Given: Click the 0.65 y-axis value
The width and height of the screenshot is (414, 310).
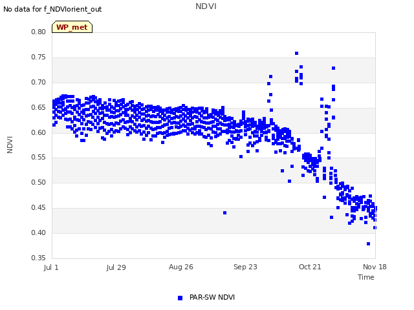Looking at the screenshot, I should click(39, 108).
